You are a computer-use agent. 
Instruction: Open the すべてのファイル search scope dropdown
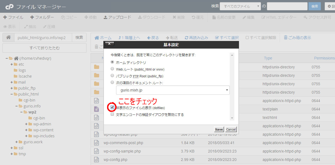point(240,6)
